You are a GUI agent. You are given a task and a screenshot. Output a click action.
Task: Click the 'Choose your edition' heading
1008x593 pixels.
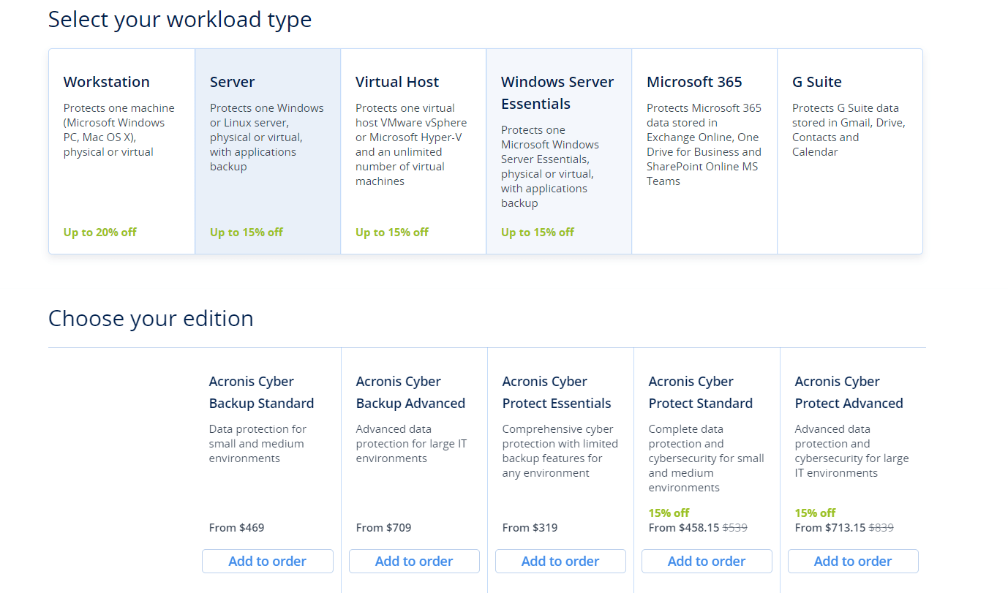click(x=151, y=319)
